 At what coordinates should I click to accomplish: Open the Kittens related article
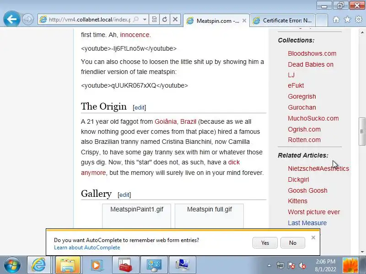[x=297, y=201]
